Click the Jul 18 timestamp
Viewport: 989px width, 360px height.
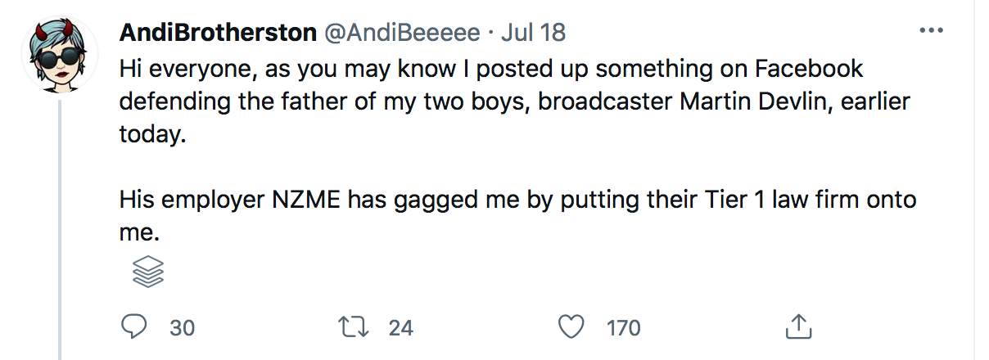[x=533, y=33]
